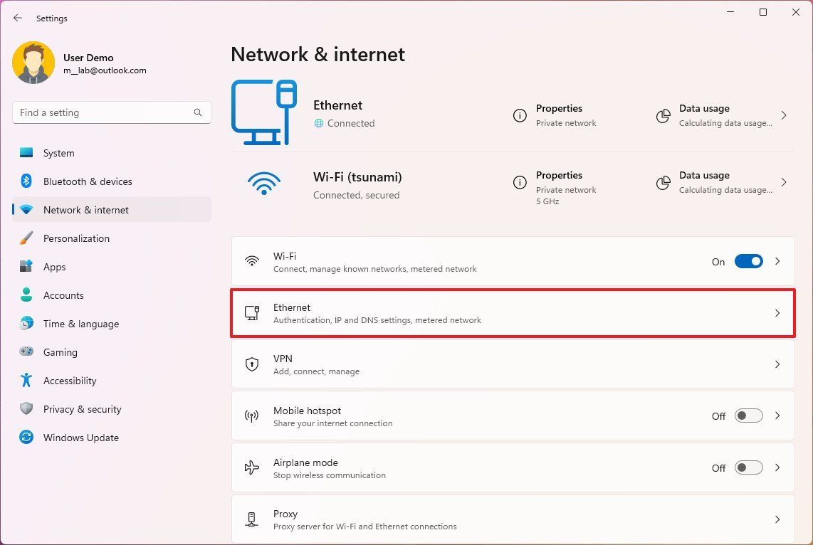Select Apps in the navigation sidebar
This screenshot has height=545, width=813.
tap(26, 267)
